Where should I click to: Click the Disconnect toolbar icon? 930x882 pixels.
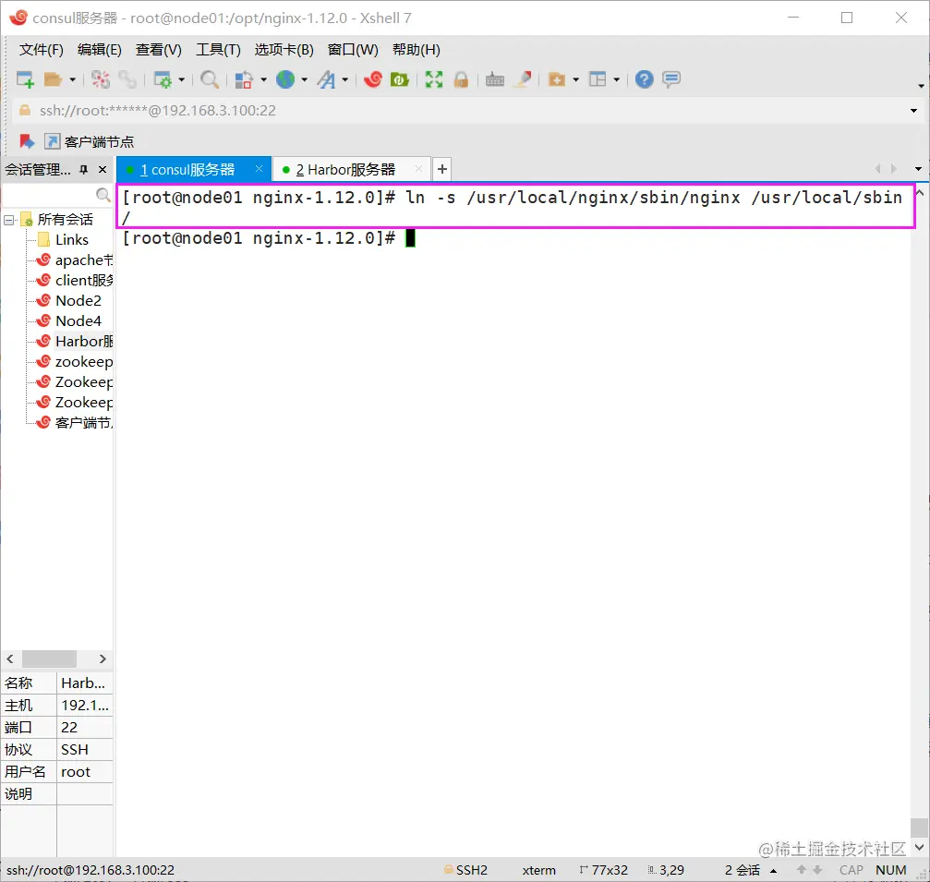pyautogui.click(x=101, y=79)
